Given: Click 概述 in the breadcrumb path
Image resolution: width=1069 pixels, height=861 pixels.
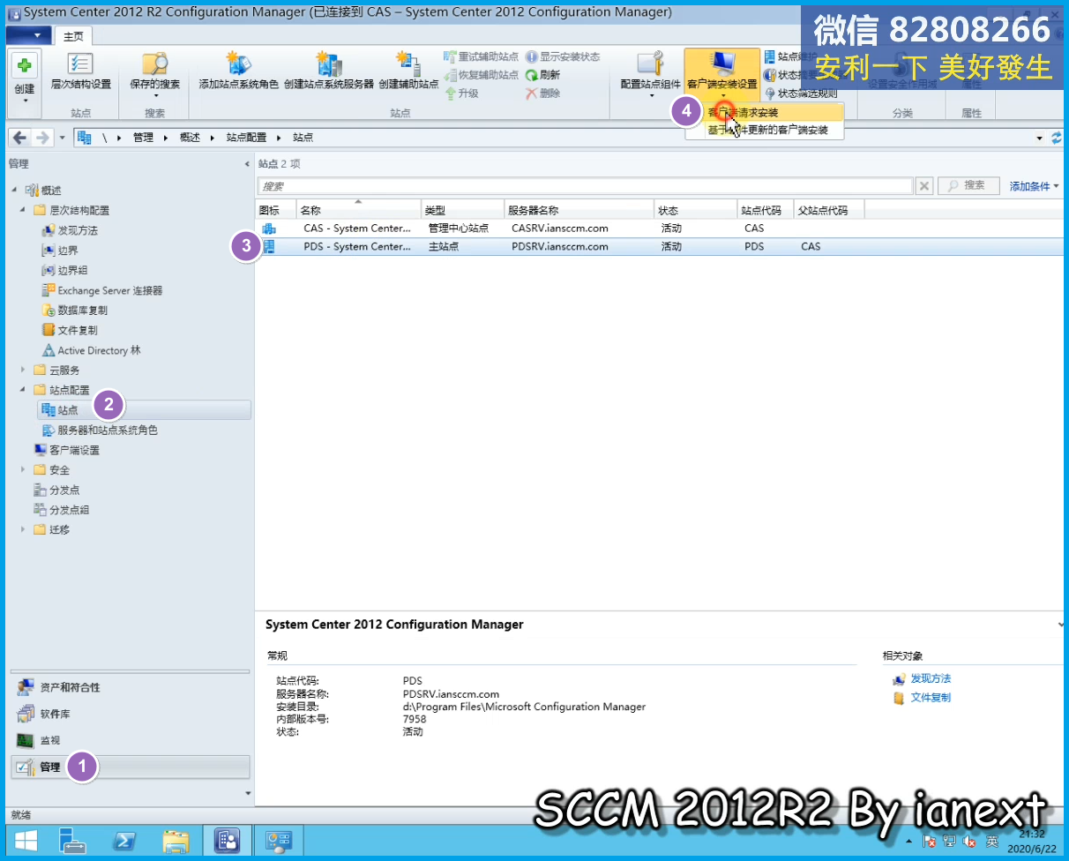Looking at the screenshot, I should point(190,138).
